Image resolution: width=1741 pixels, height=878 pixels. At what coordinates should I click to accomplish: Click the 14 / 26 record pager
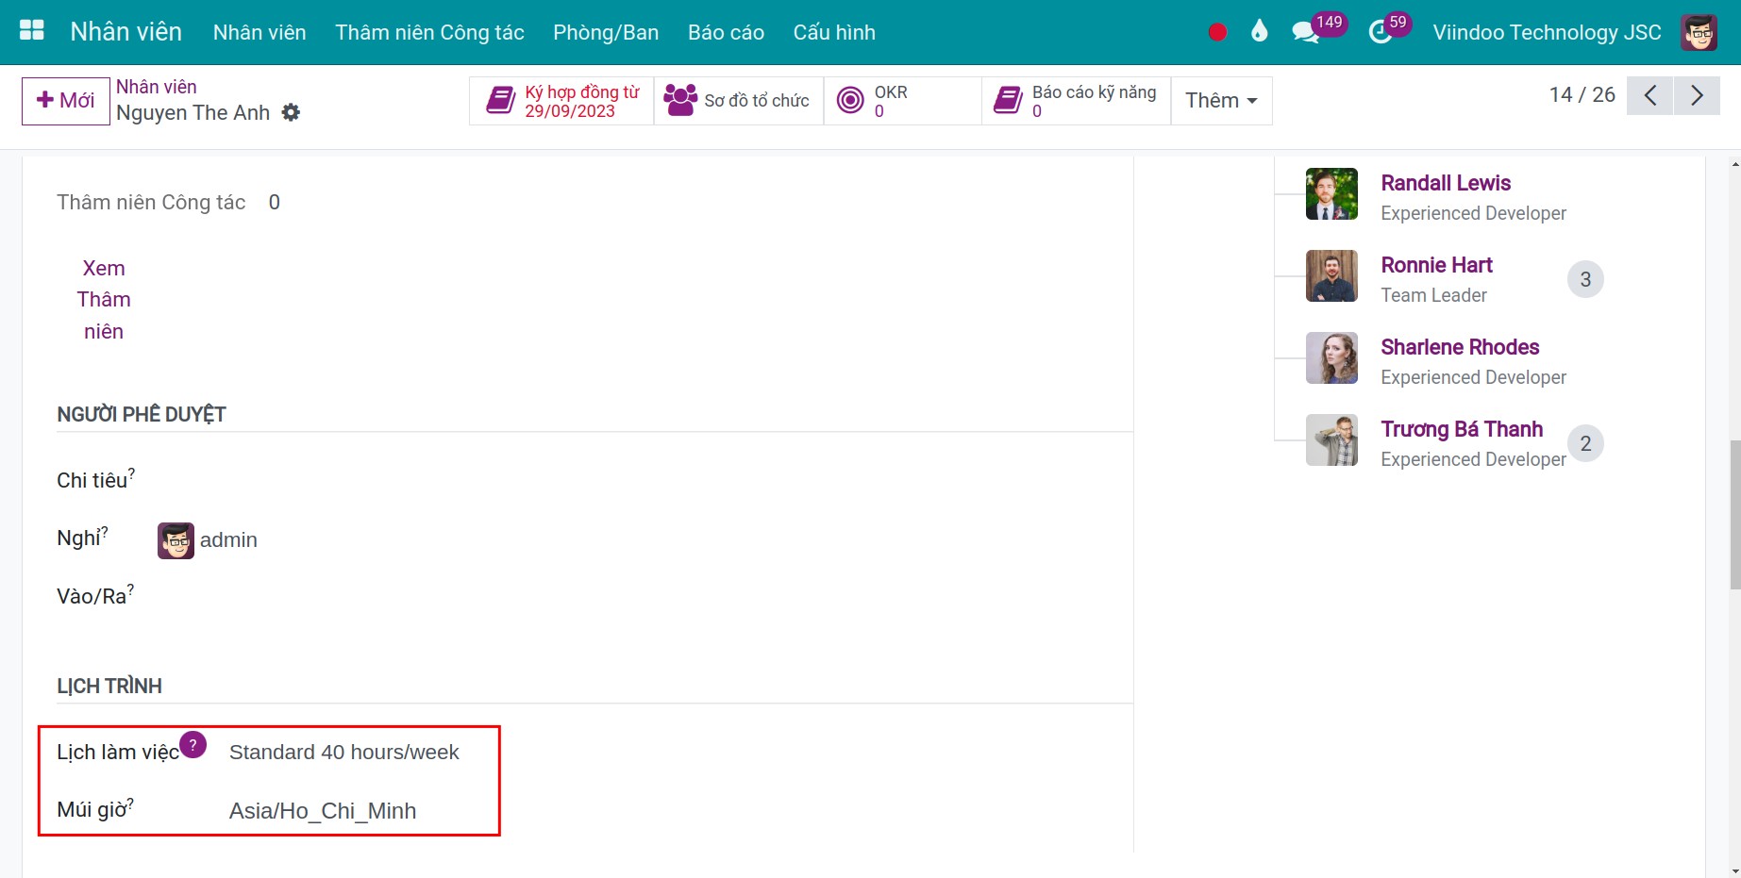point(1582,95)
